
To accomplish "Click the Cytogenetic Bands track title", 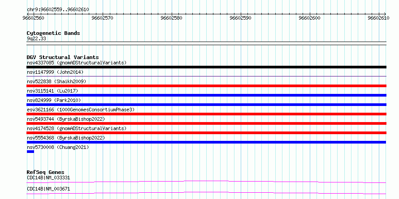I will (x=53, y=33).
